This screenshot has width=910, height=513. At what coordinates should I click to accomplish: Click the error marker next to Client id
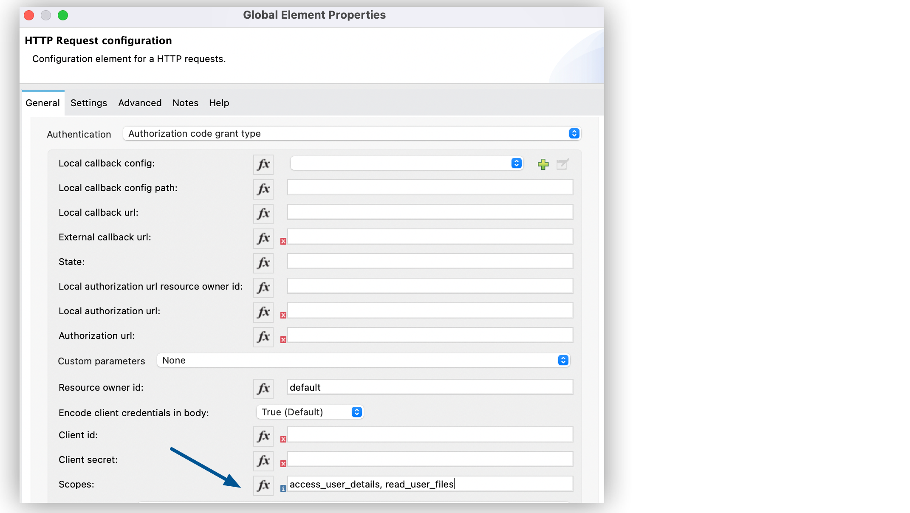283,439
